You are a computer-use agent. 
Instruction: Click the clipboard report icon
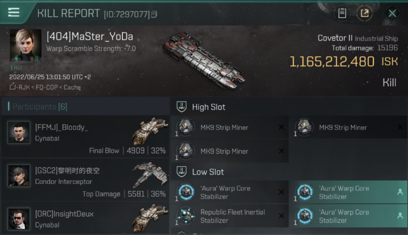click(342, 13)
